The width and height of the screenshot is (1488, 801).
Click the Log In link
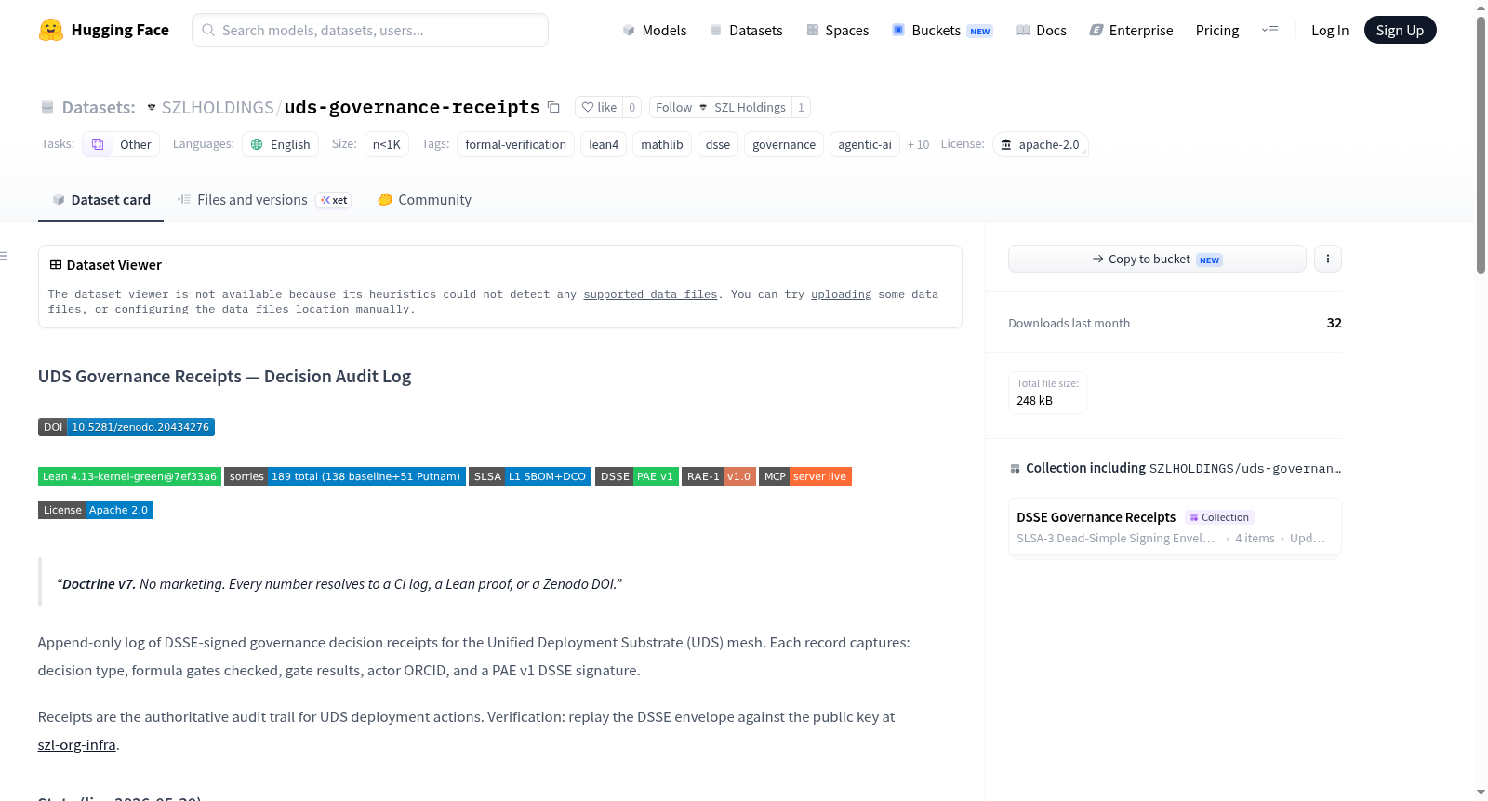coord(1330,30)
